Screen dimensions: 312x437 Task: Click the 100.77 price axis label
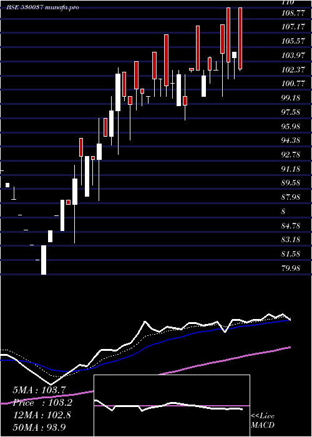click(x=293, y=84)
